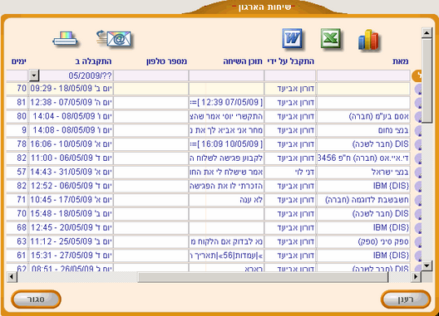
Task: Click the vertical scrollbar thumb
Action: [x=427, y=80]
